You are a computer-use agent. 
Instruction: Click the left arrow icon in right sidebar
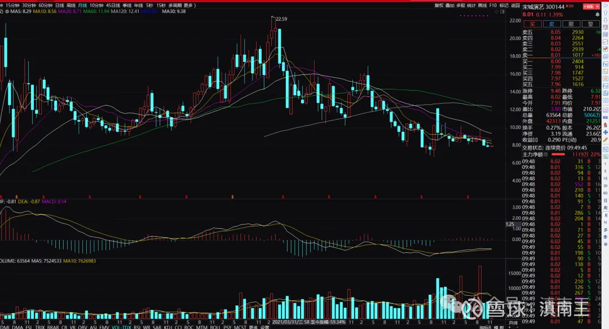[x=605, y=6]
